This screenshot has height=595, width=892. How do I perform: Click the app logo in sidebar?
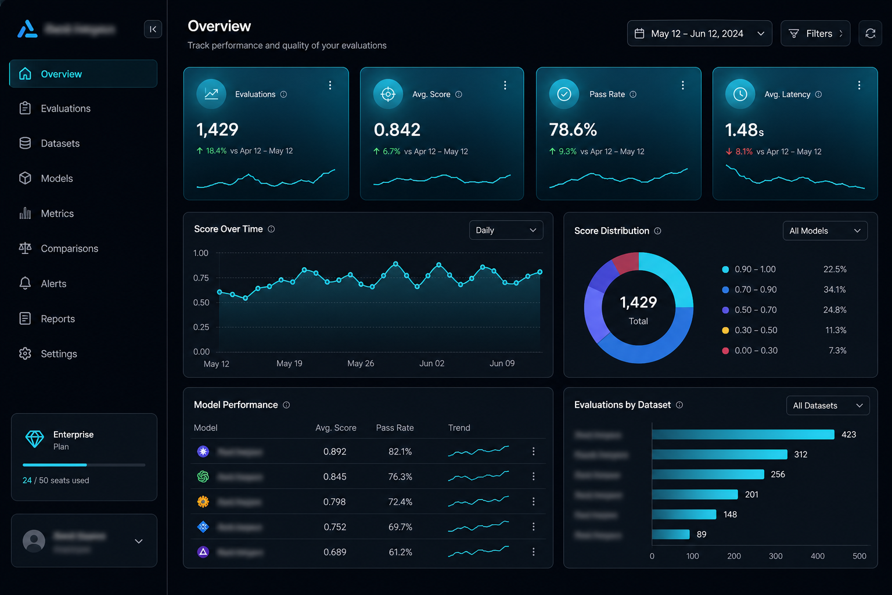click(27, 29)
